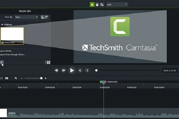
Task: Click the Previous frame button
Action: coord(56,71)
